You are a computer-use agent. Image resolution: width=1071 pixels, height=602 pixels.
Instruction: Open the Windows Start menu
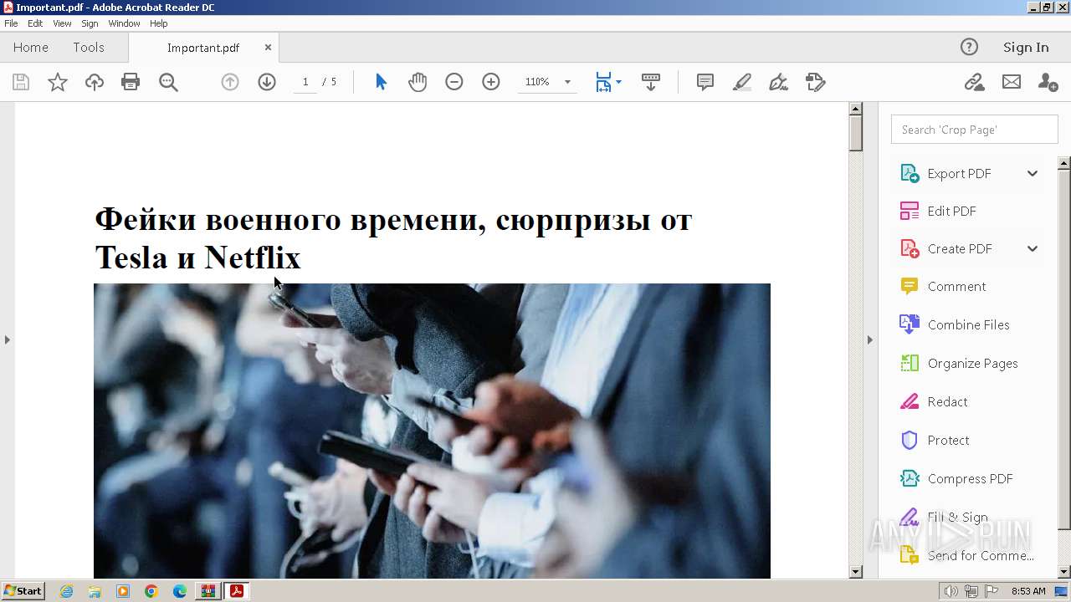point(23,591)
